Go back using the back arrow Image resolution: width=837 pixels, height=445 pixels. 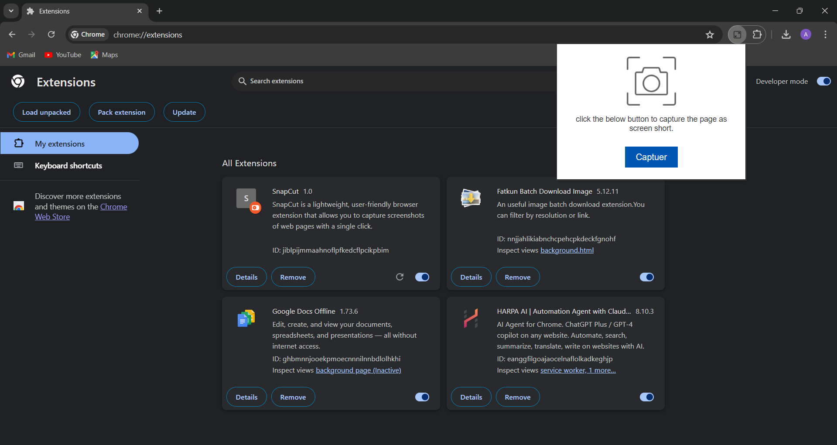pyautogui.click(x=12, y=34)
